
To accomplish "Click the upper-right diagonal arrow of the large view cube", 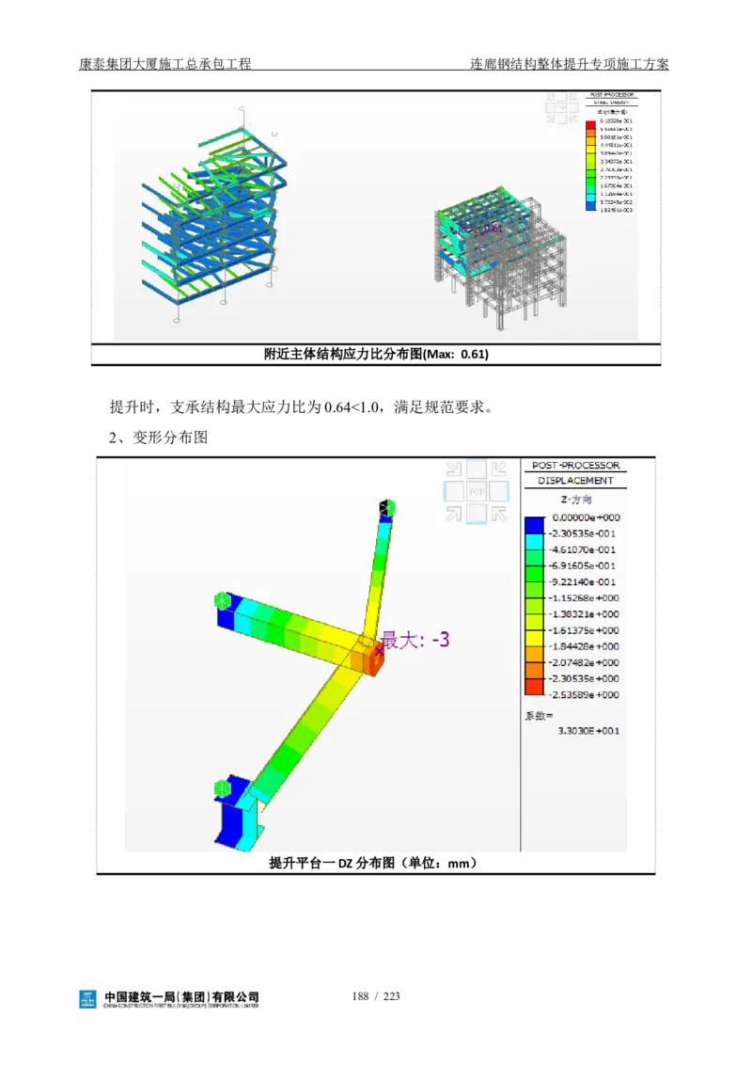I will click(499, 469).
